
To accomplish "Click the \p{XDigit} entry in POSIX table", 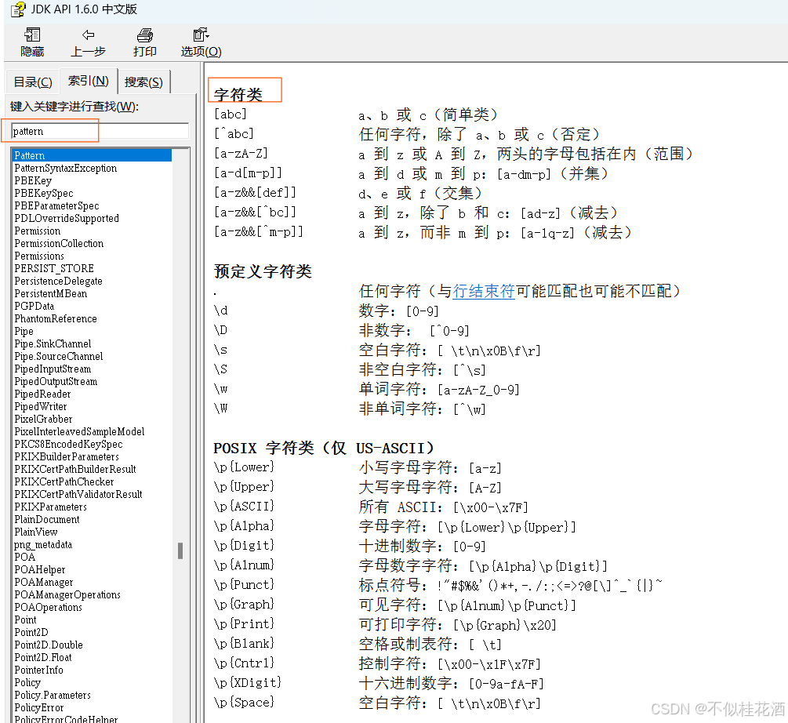I will pyautogui.click(x=247, y=683).
